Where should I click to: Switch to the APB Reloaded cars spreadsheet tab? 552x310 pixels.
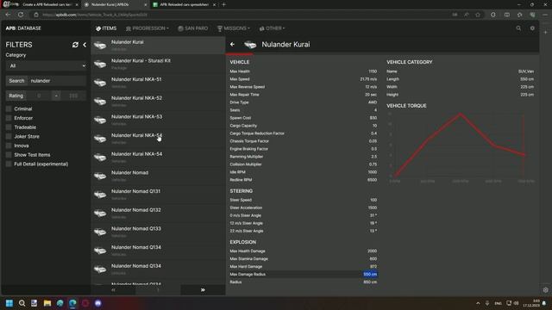coord(184,4)
